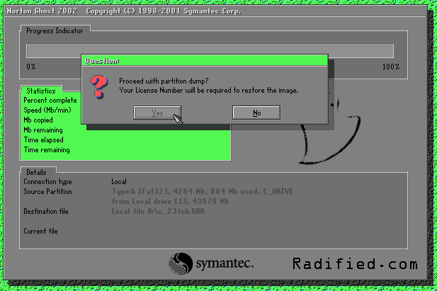The image size is (437, 291).
Task: Confirm partition dump with Yes button
Action: click(157, 113)
